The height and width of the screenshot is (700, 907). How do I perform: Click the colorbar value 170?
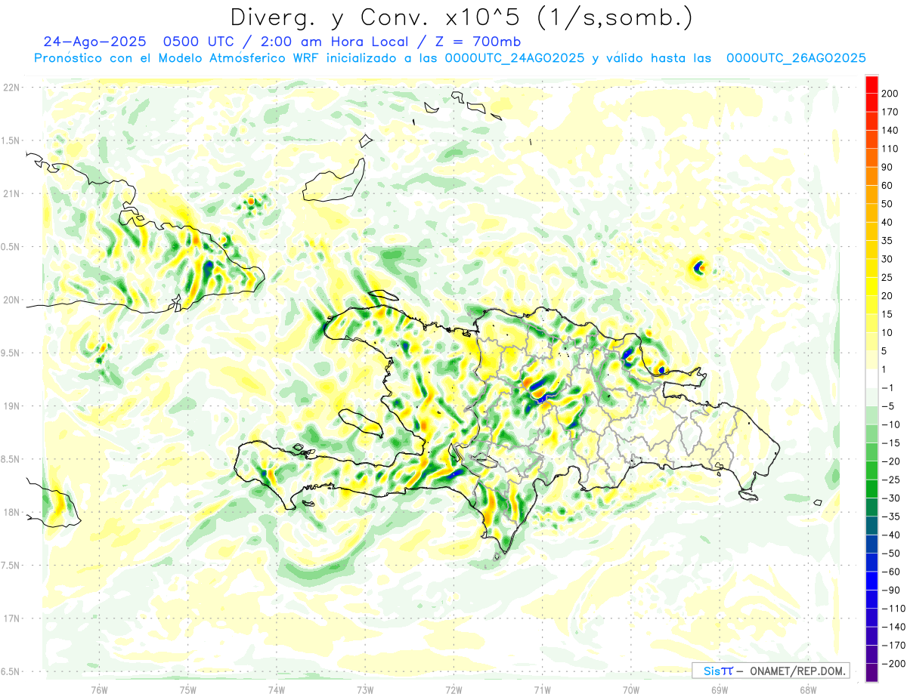(889, 112)
